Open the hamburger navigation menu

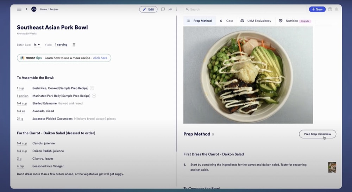(19, 9)
